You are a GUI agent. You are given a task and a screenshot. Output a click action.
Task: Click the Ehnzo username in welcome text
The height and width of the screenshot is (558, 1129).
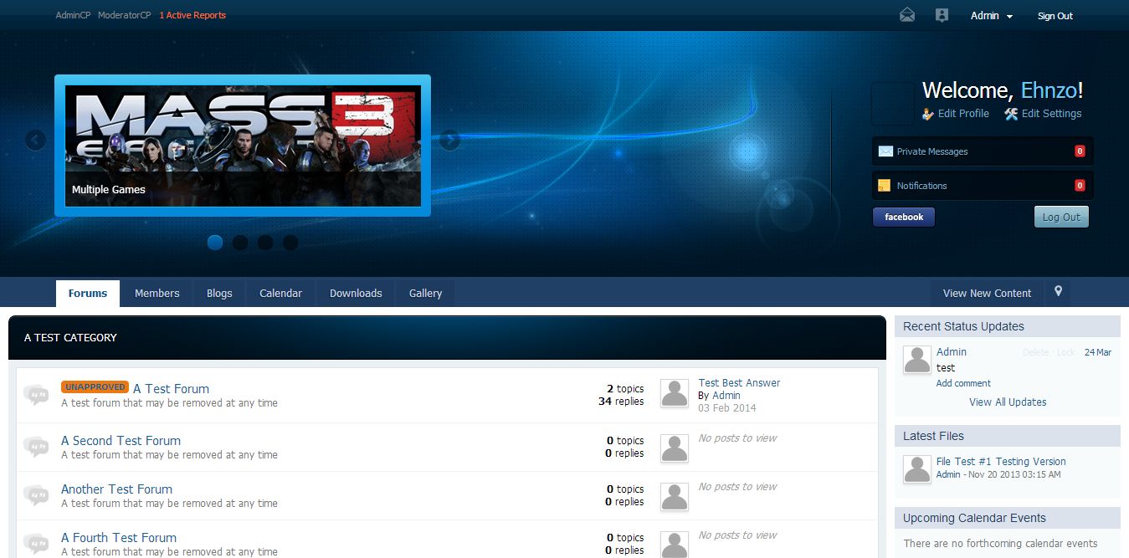click(1049, 90)
